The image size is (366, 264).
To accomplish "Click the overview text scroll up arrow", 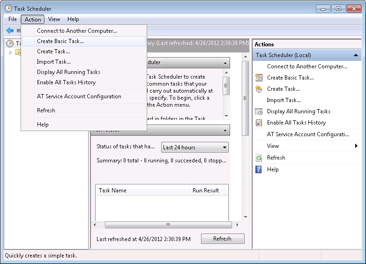I will click(226, 73).
